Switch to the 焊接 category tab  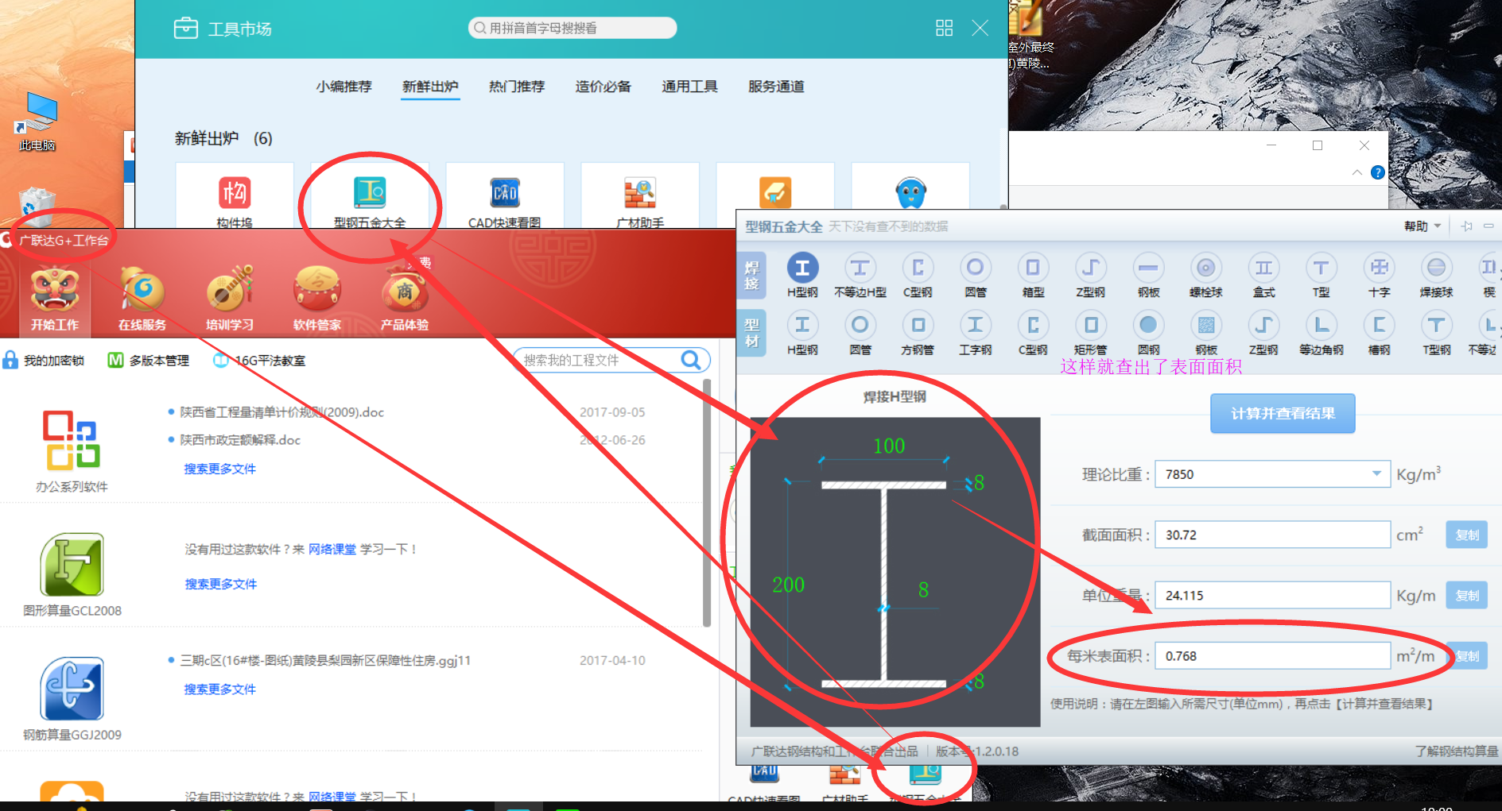[x=751, y=276]
